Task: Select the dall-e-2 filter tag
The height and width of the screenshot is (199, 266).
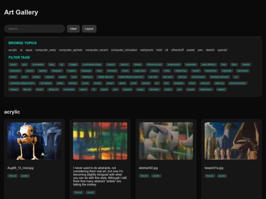Action: click(124, 65)
